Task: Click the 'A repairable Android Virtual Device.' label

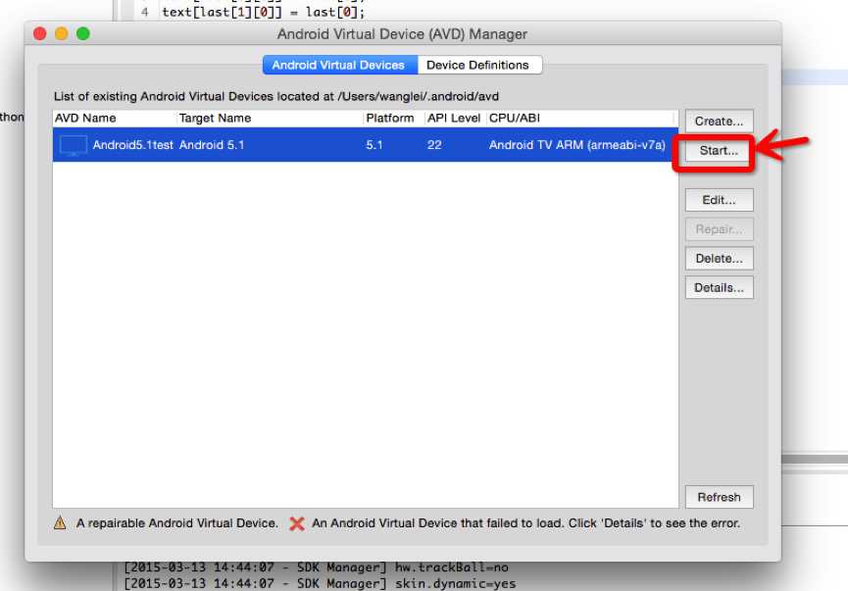Action: pyautogui.click(x=176, y=523)
